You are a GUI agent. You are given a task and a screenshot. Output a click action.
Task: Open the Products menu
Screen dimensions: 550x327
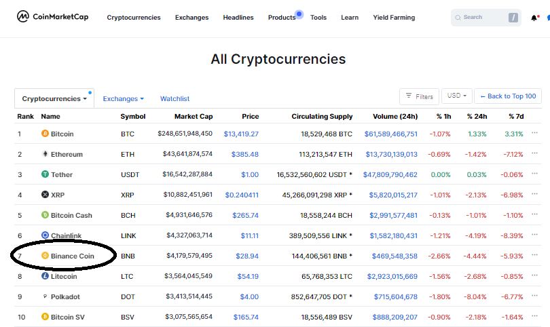click(282, 17)
